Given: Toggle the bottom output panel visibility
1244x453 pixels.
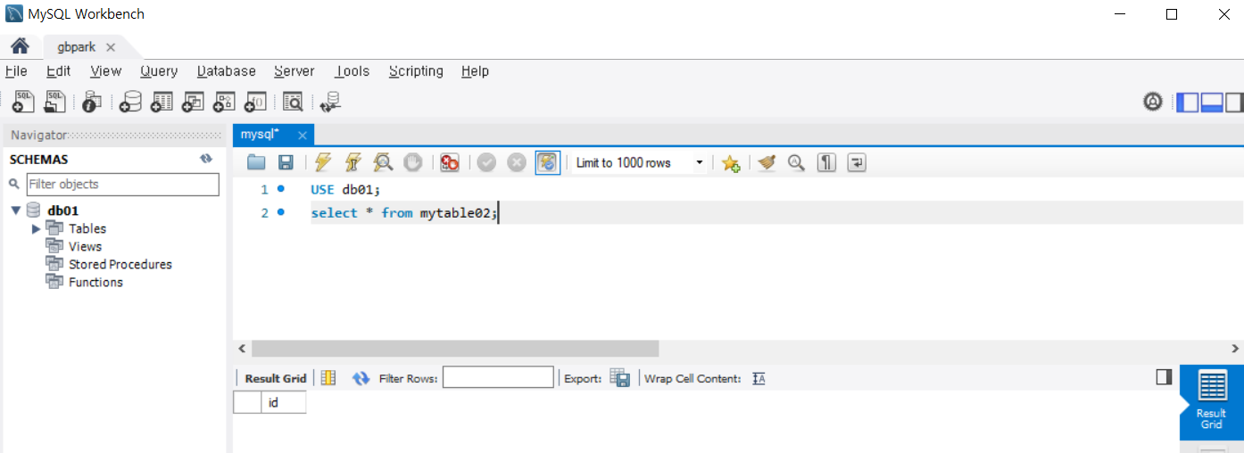Looking at the screenshot, I should [1211, 102].
